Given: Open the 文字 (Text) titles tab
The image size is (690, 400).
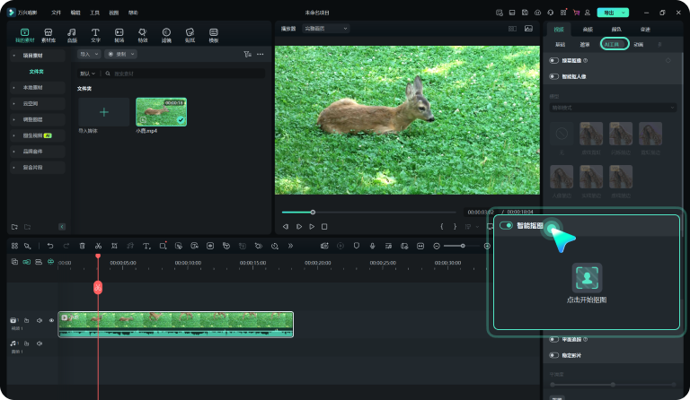Looking at the screenshot, I should (x=95, y=34).
